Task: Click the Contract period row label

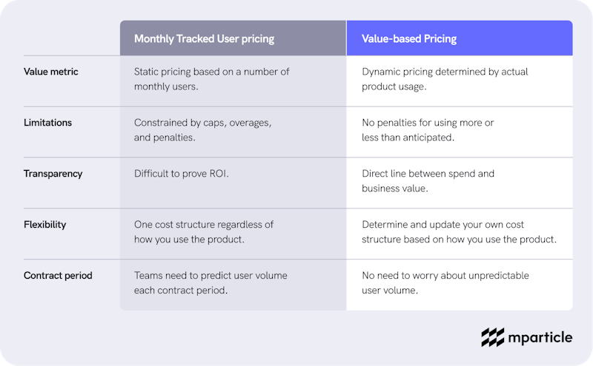Action: [58, 276]
